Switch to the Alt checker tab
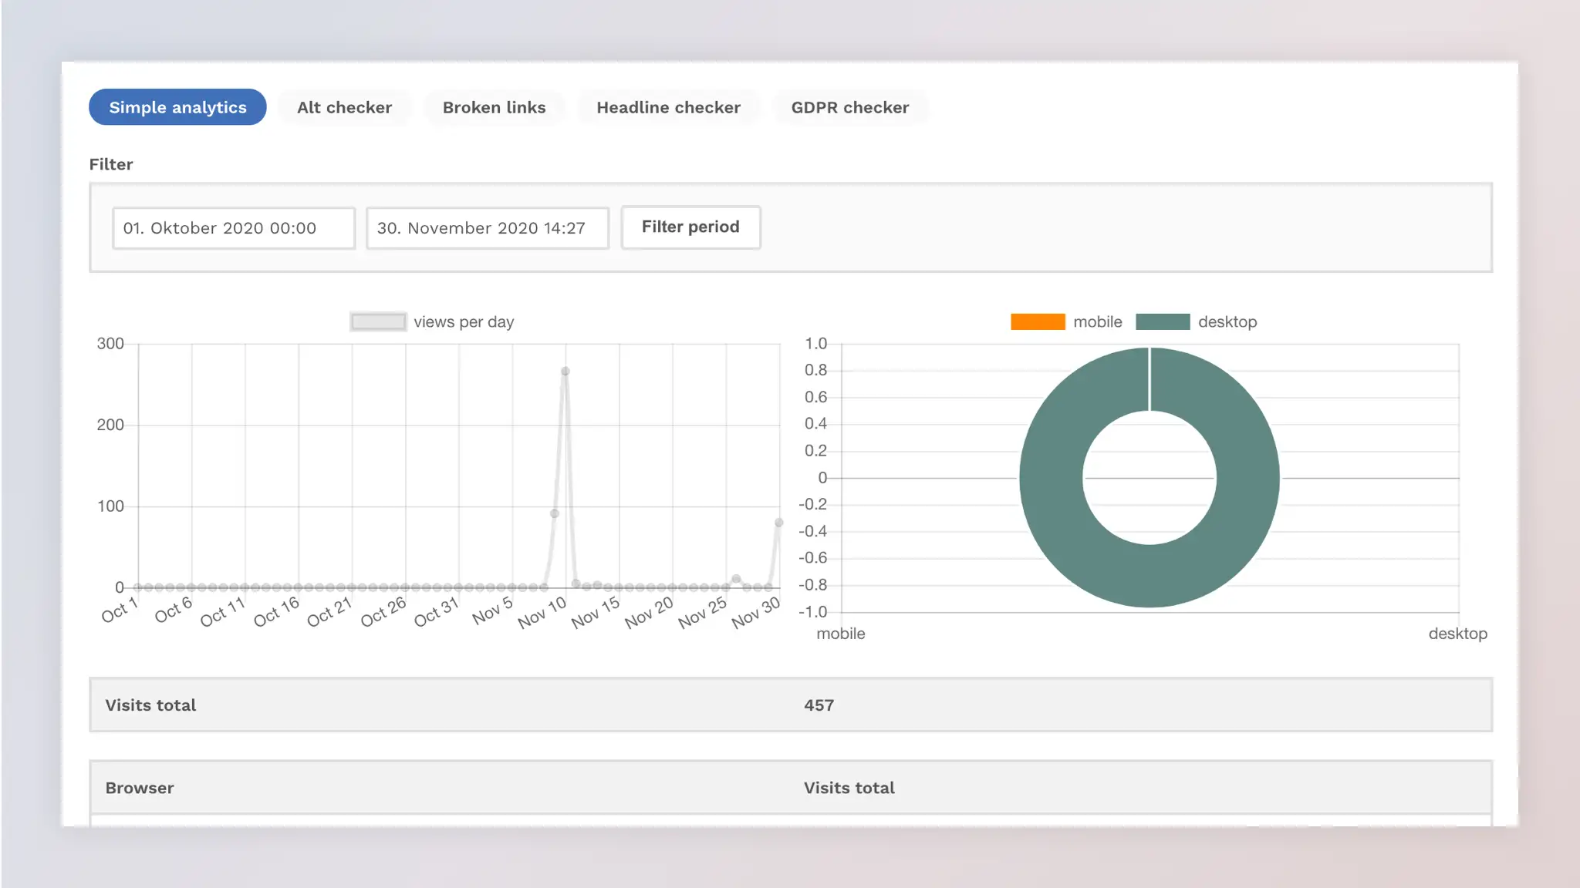Screen dimensions: 1580x888 pos(344,107)
